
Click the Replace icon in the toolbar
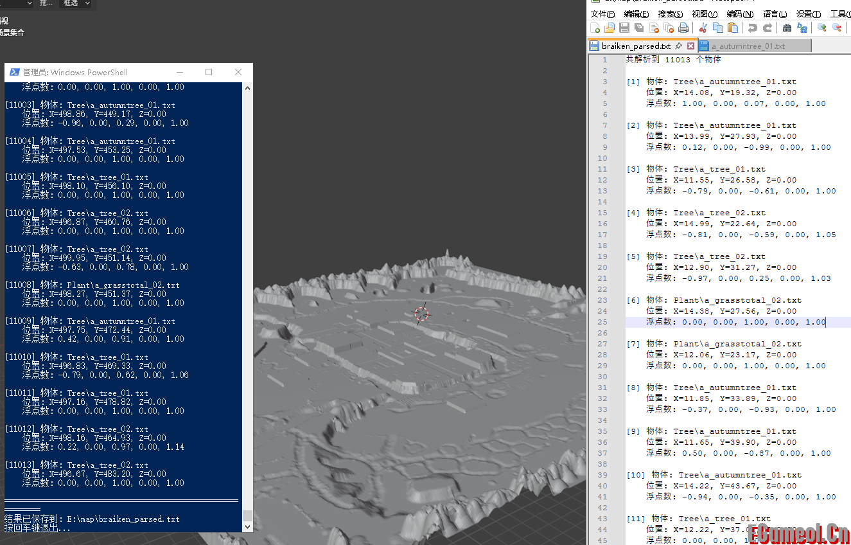[802, 28]
